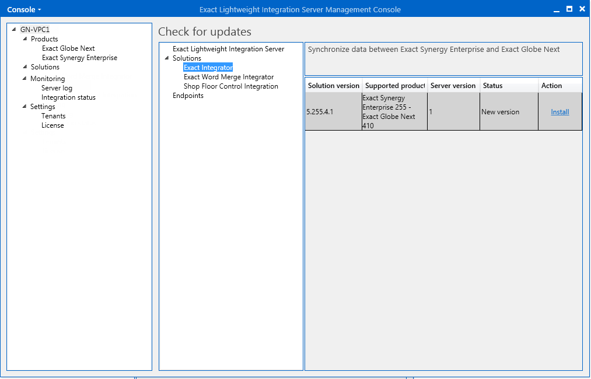Select Settings in the navigation tree
The image size is (591, 379).
point(43,107)
